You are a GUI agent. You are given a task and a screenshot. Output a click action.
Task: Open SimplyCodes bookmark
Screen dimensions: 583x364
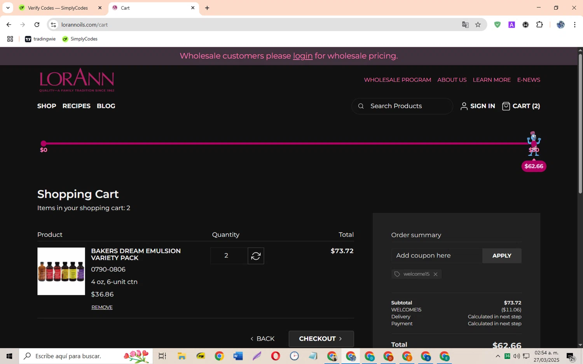point(80,39)
